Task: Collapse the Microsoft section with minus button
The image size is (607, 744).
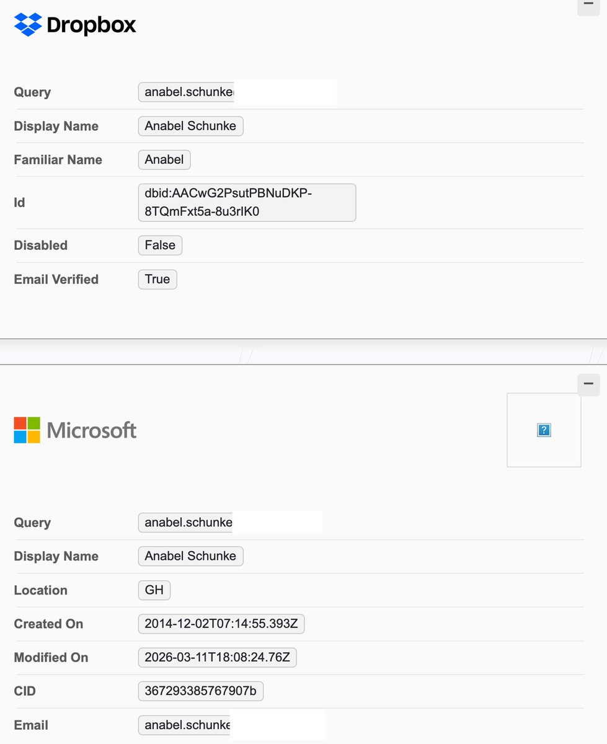Action: pyautogui.click(x=588, y=384)
